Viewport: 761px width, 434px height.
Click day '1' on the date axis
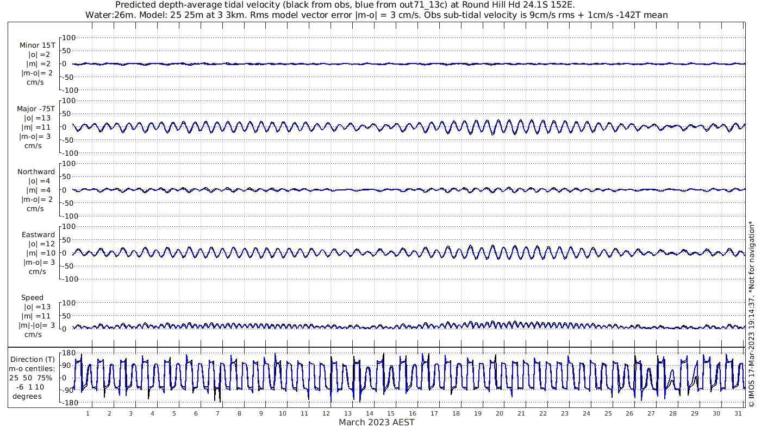point(88,413)
